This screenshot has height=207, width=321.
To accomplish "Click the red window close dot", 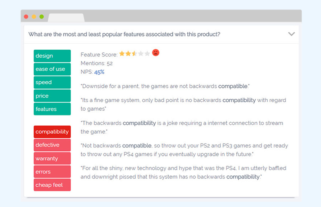I will [26, 17].
